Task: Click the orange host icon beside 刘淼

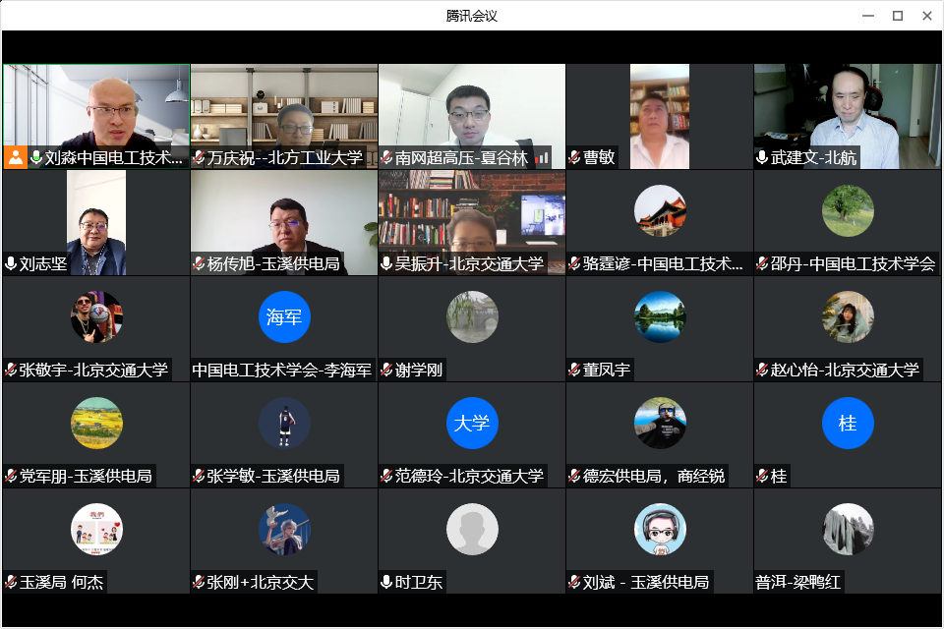Action: (15, 157)
